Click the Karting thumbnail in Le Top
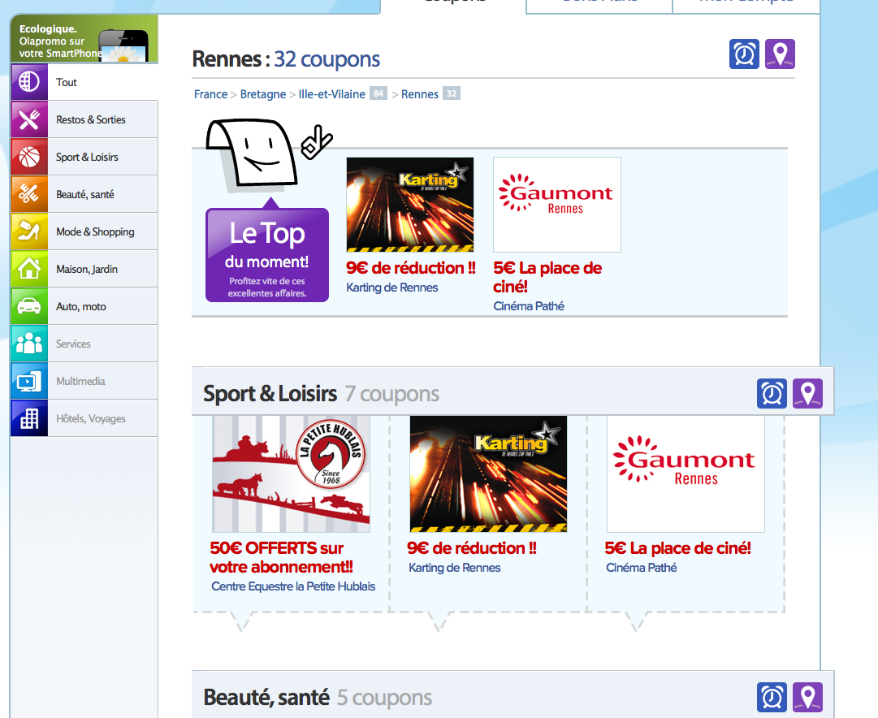 410,205
